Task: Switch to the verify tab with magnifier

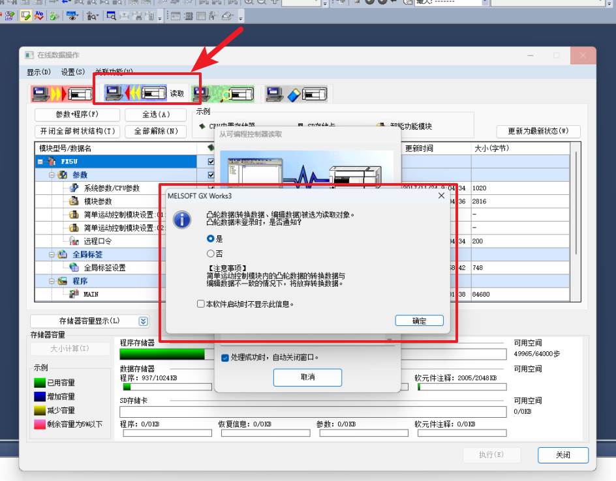Action: pyautogui.click(x=223, y=94)
